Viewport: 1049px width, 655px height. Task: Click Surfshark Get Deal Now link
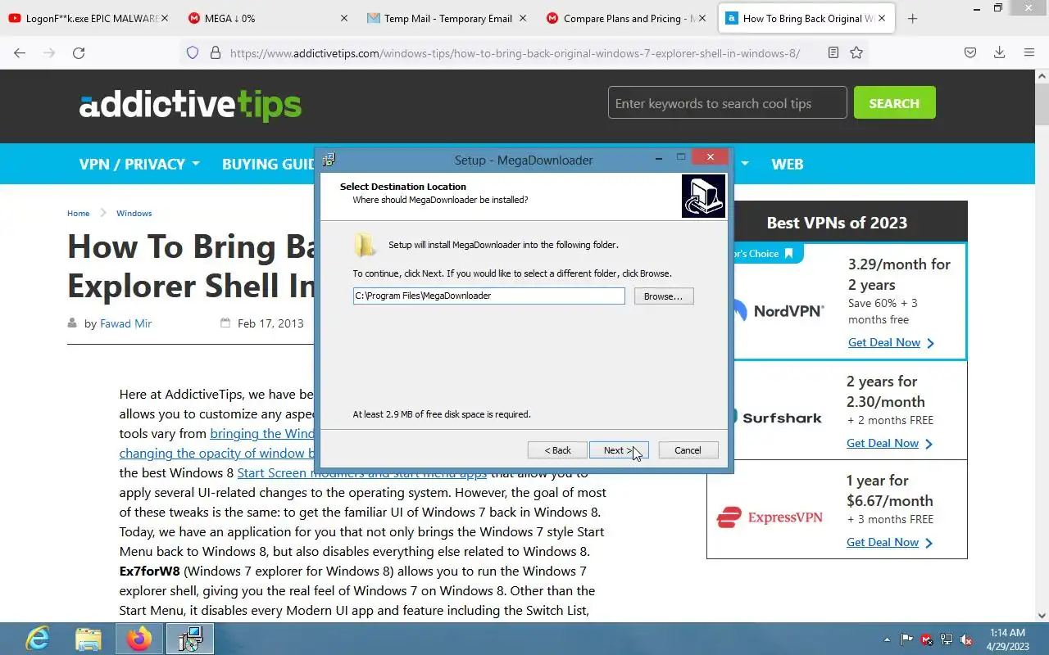pos(889,443)
